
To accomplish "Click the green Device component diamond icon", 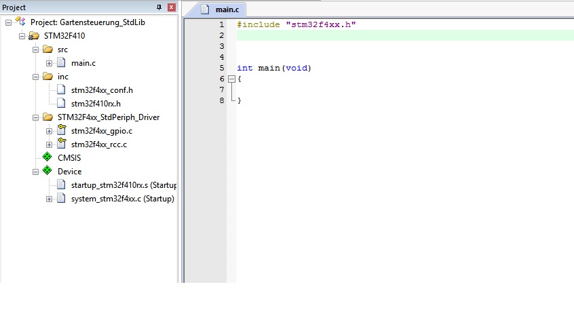I will 47,170.
